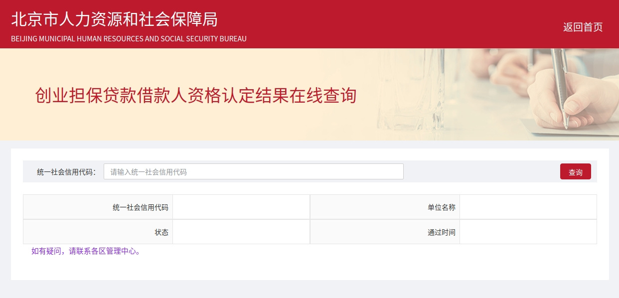Click the 统一社会信用代码 table header cell
This screenshot has height=298, width=619.
point(140,207)
